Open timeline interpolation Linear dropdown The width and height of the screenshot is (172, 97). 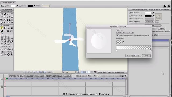(83, 76)
